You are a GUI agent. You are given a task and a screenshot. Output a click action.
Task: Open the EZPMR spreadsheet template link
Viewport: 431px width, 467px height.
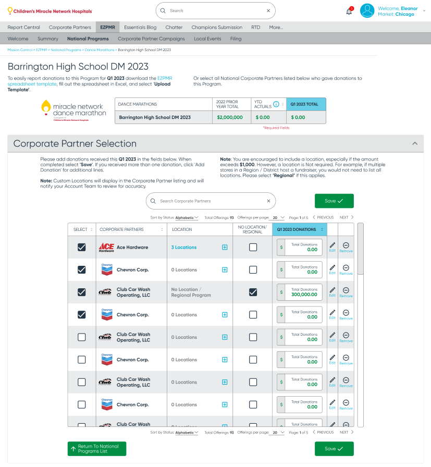90,81
